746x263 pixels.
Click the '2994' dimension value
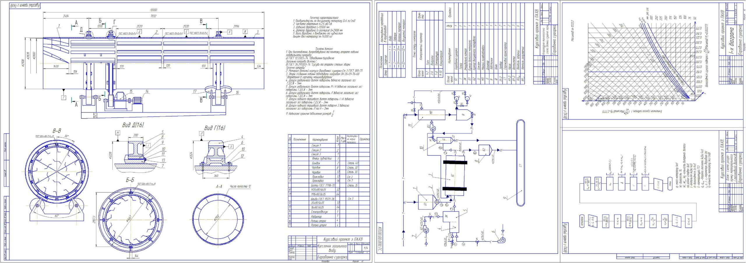(236, 26)
